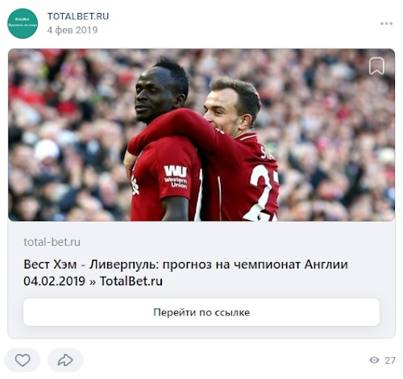The image size is (403, 379).
Task: Share the post using the arrow icon
Action: [x=65, y=360]
